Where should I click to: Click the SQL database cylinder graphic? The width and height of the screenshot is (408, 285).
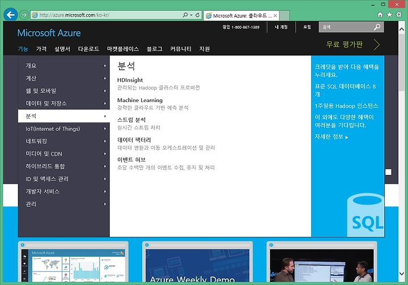tap(365, 215)
